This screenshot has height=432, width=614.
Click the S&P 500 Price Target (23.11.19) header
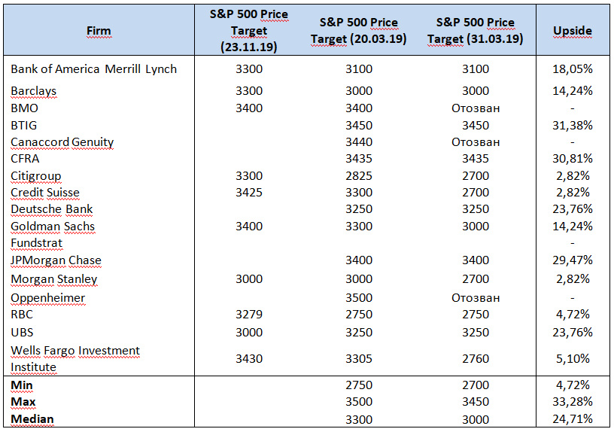249,30
